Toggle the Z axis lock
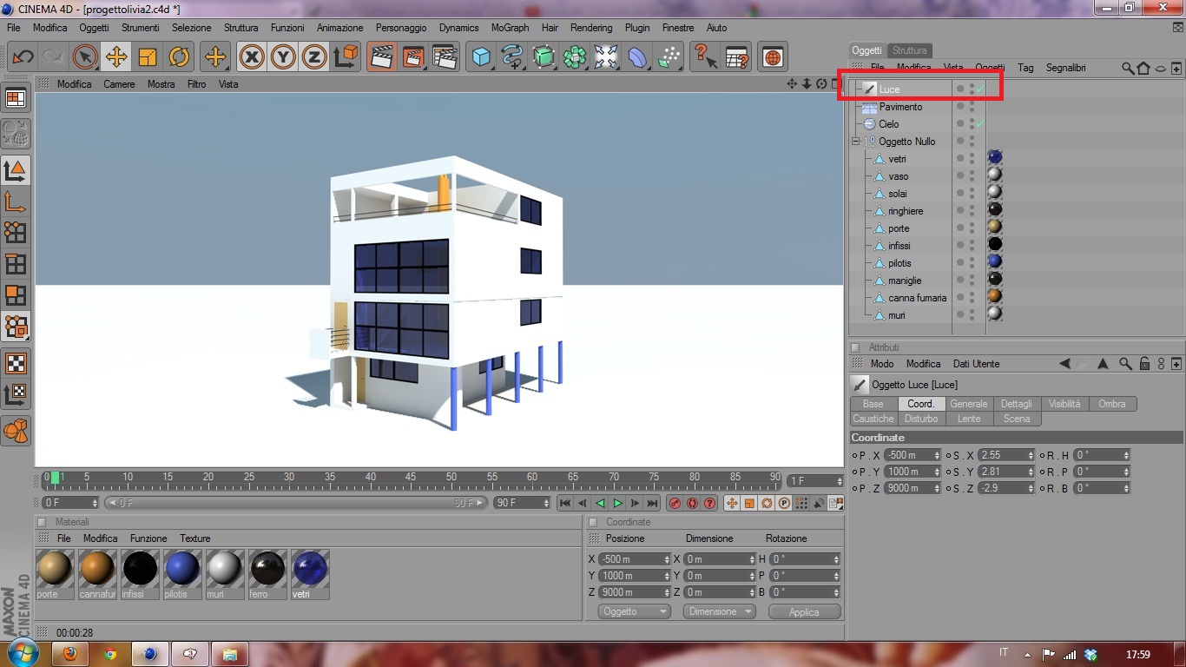Viewport: 1186px width, 667px height. pyautogui.click(x=314, y=57)
